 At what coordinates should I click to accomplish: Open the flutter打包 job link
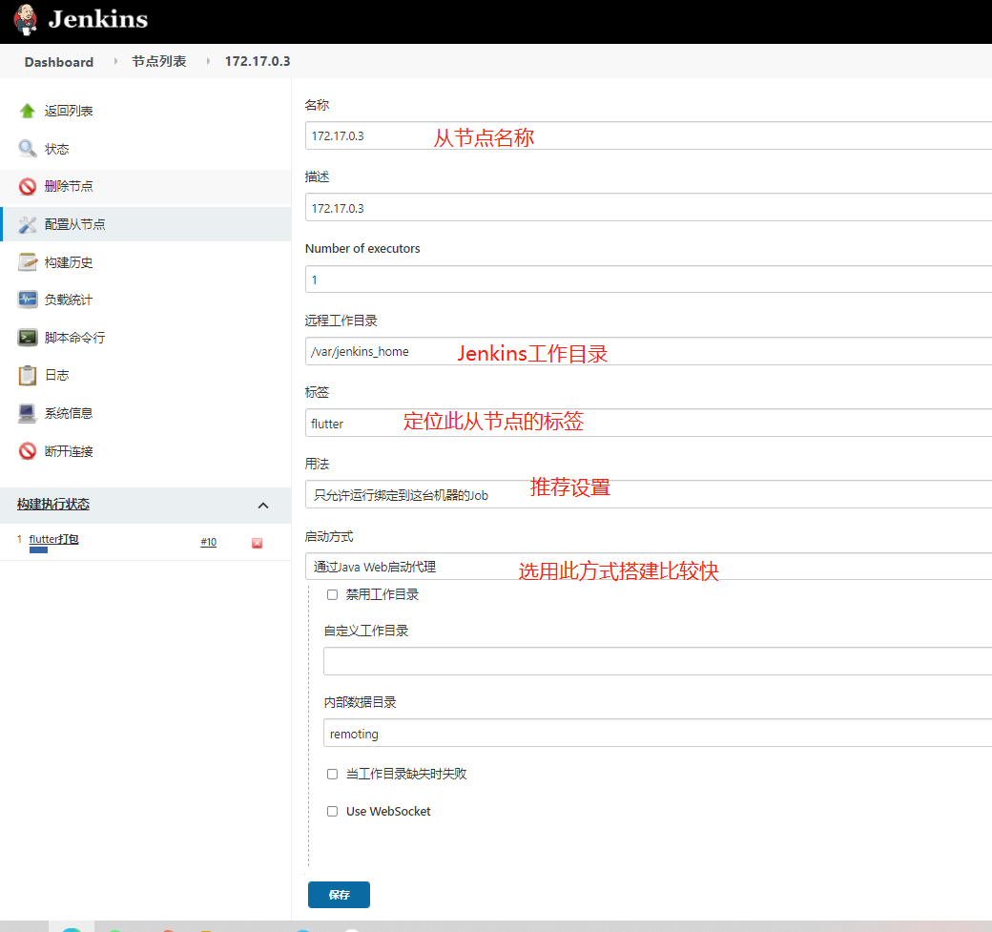[53, 538]
